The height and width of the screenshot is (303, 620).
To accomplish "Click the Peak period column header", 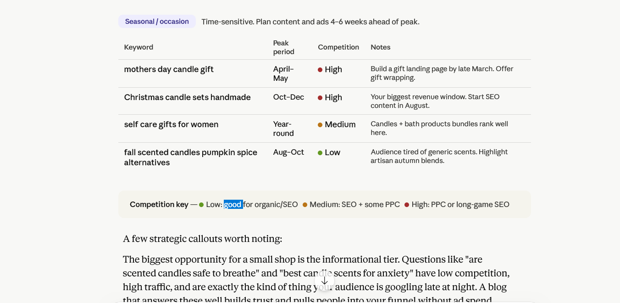I will click(x=284, y=47).
